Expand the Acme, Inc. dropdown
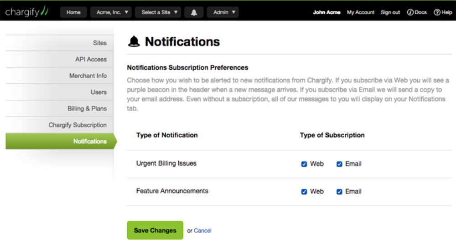The image size is (456, 249). 111,12
